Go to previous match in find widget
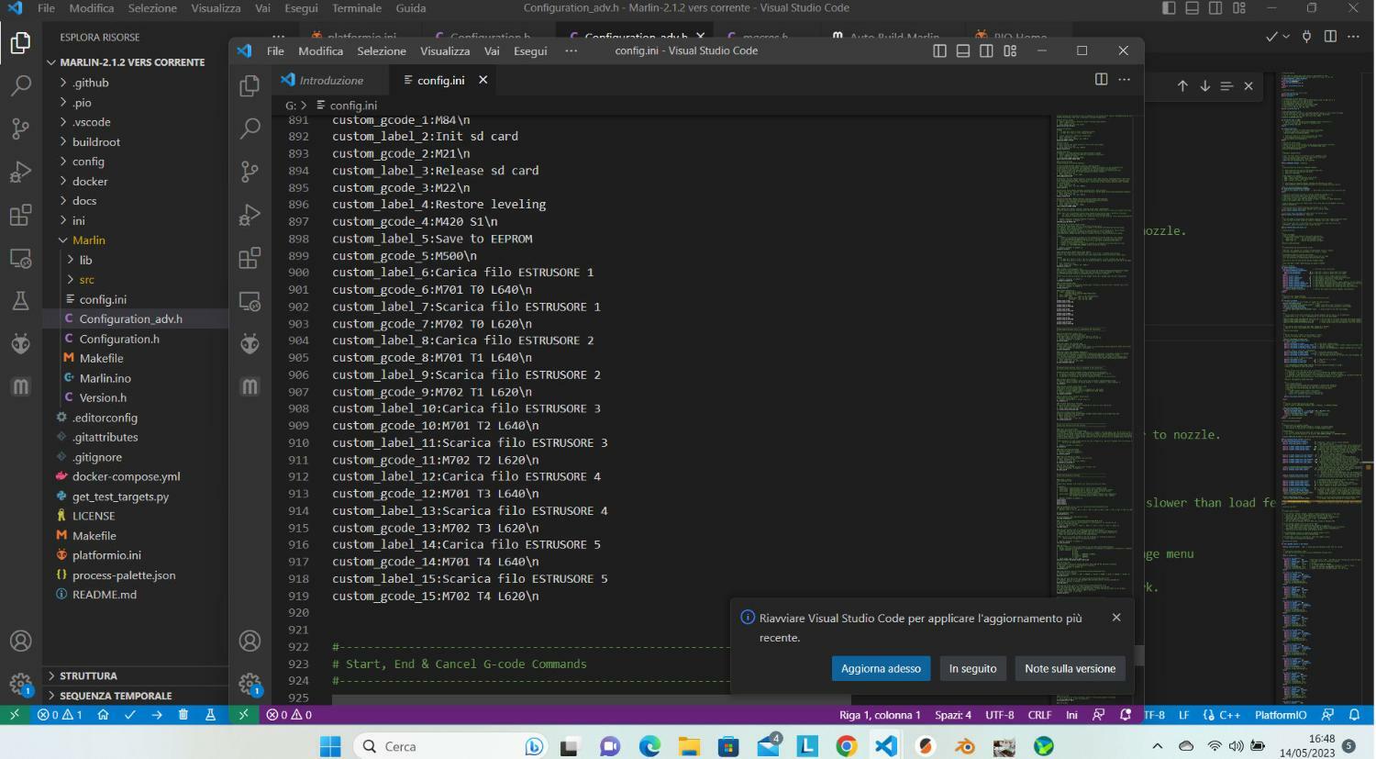This screenshot has height=759, width=1376. pos(1182,86)
